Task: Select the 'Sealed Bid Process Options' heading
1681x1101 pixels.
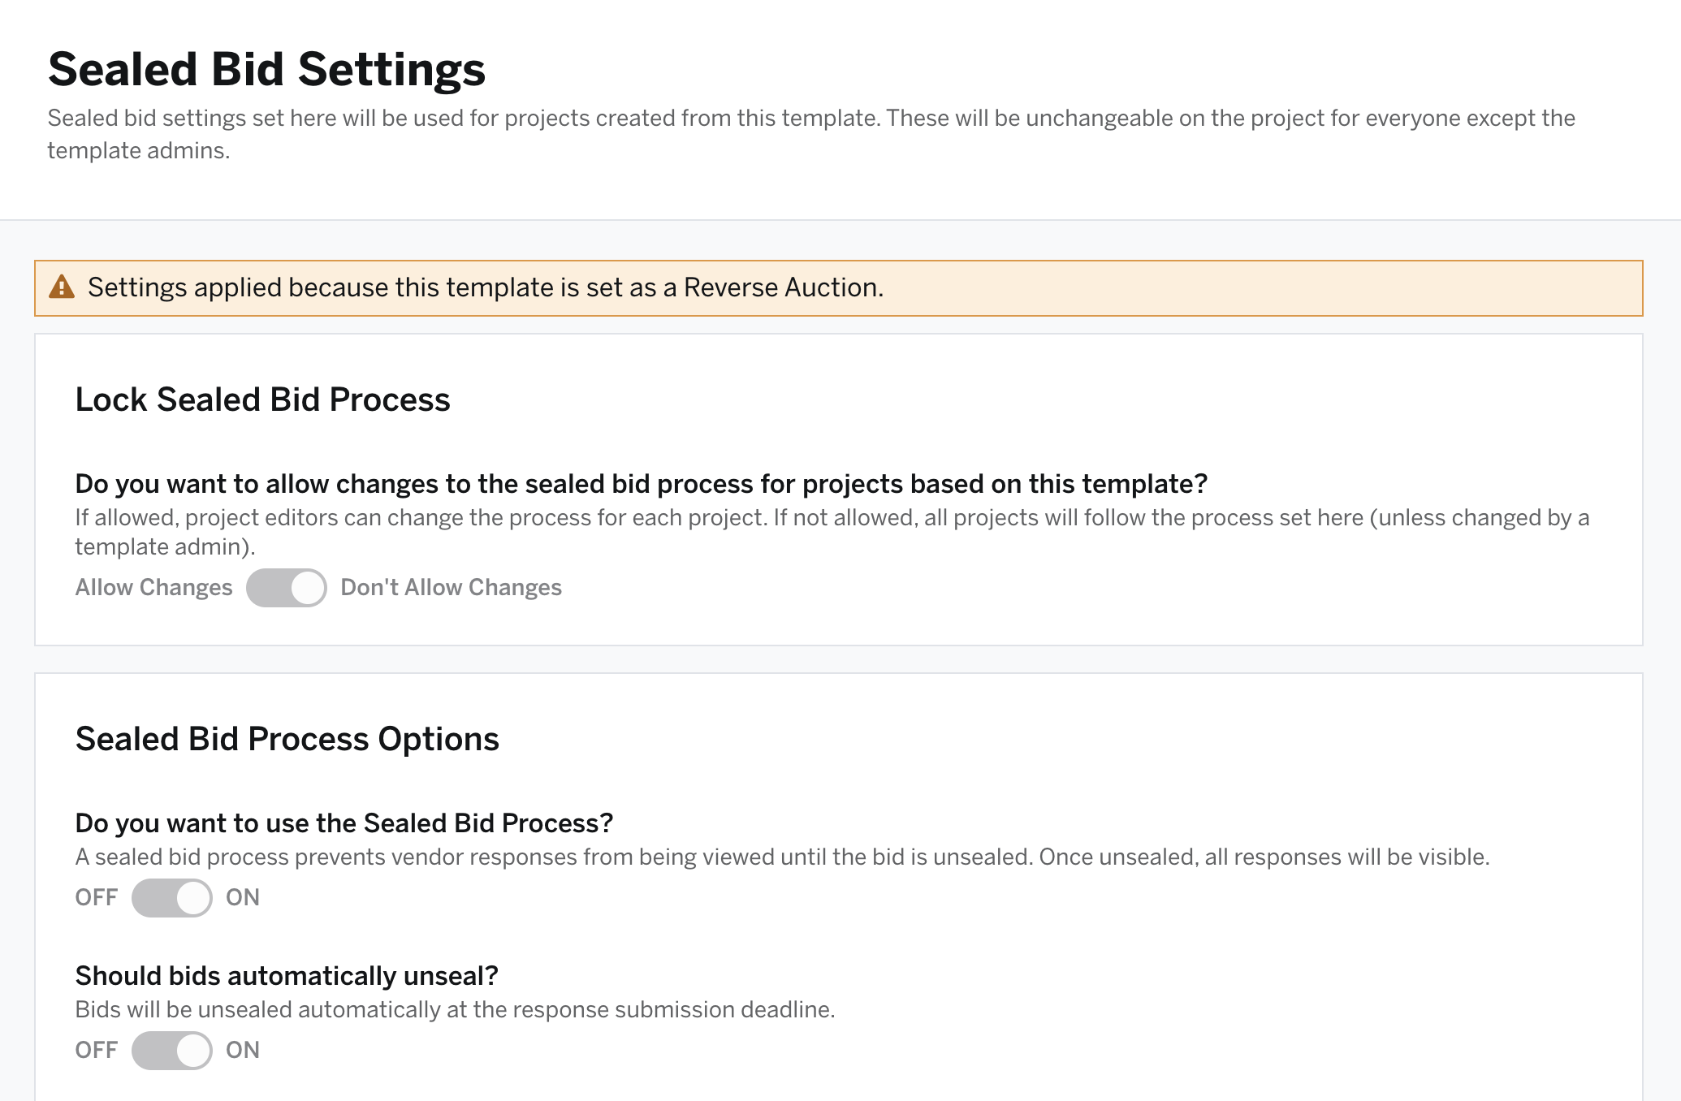Action: pos(287,739)
